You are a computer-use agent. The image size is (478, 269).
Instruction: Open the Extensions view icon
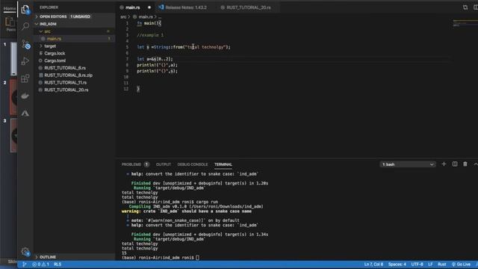tap(25, 78)
